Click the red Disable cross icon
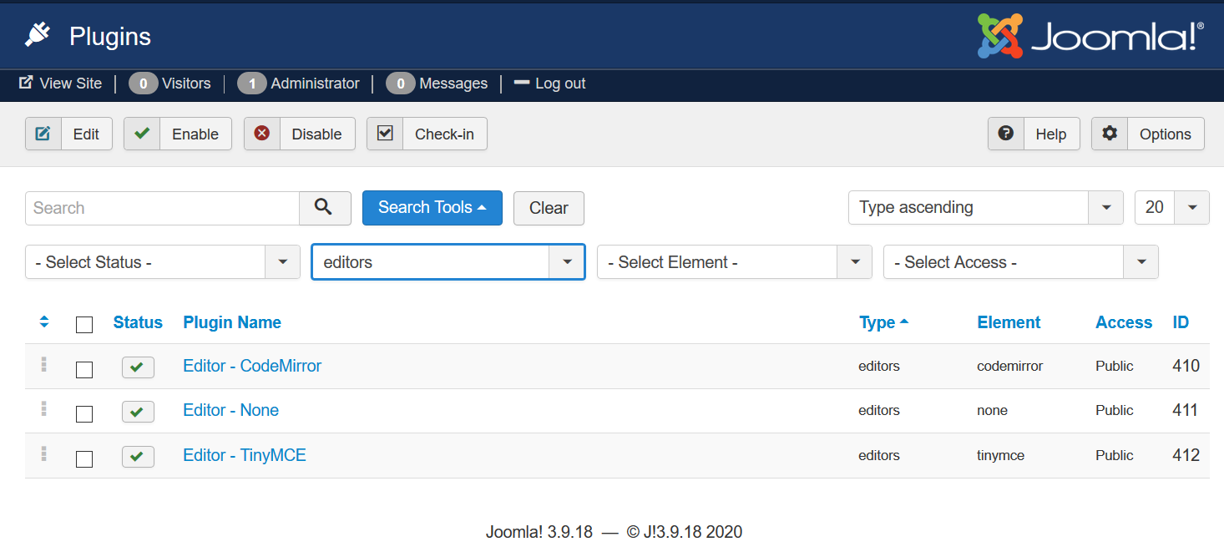This screenshot has width=1224, height=557. (262, 134)
